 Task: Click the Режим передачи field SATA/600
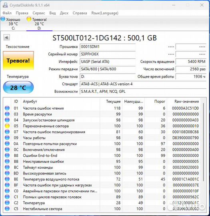pos(108,69)
